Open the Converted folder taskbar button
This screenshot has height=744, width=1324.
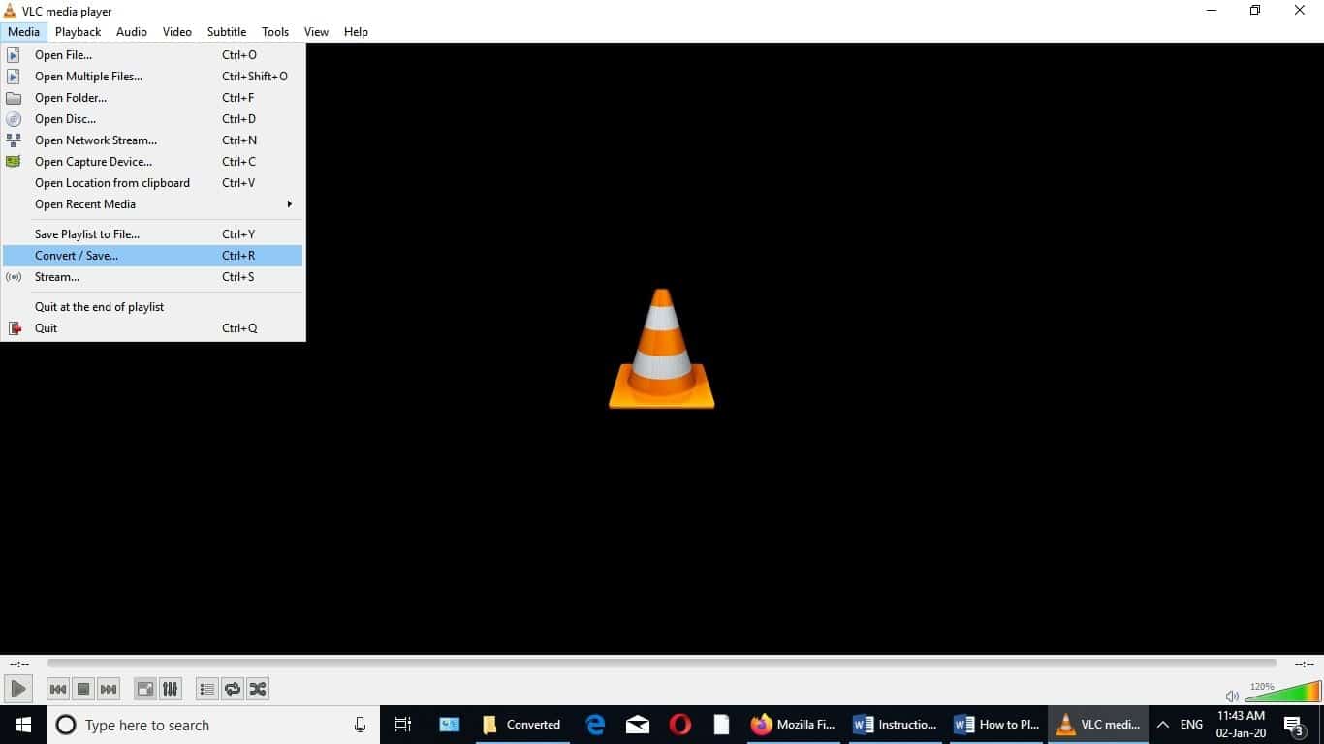(x=521, y=725)
